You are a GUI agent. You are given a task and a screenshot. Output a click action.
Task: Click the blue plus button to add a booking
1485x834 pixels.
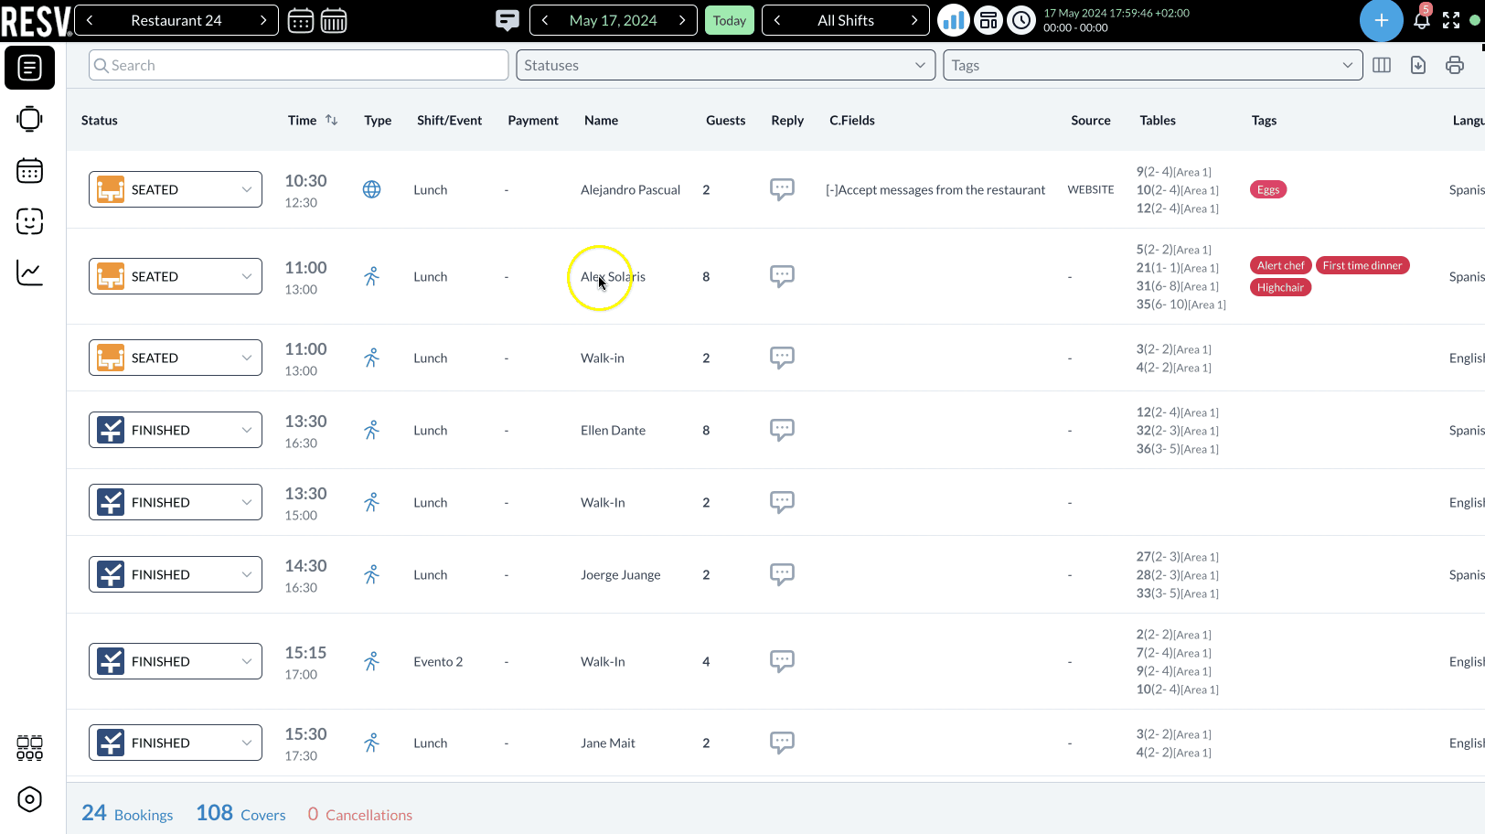(1381, 20)
